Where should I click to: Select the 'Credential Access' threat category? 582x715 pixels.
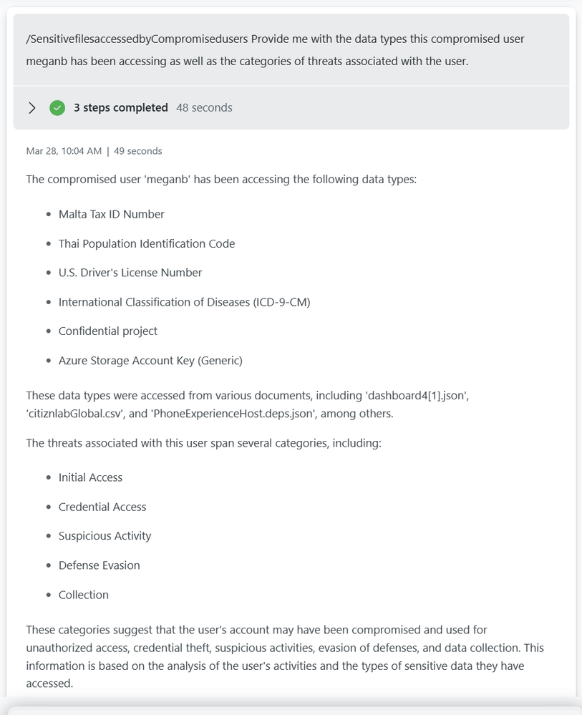pos(102,507)
